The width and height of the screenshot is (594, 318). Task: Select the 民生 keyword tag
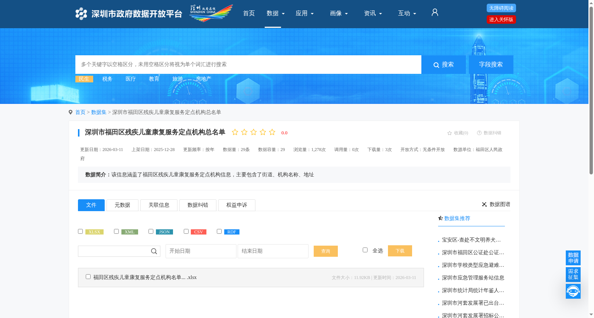[84, 79]
